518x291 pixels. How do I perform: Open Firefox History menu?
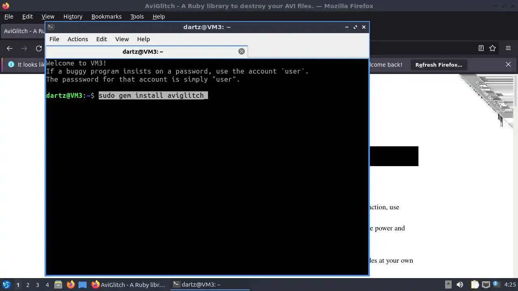[x=73, y=17]
